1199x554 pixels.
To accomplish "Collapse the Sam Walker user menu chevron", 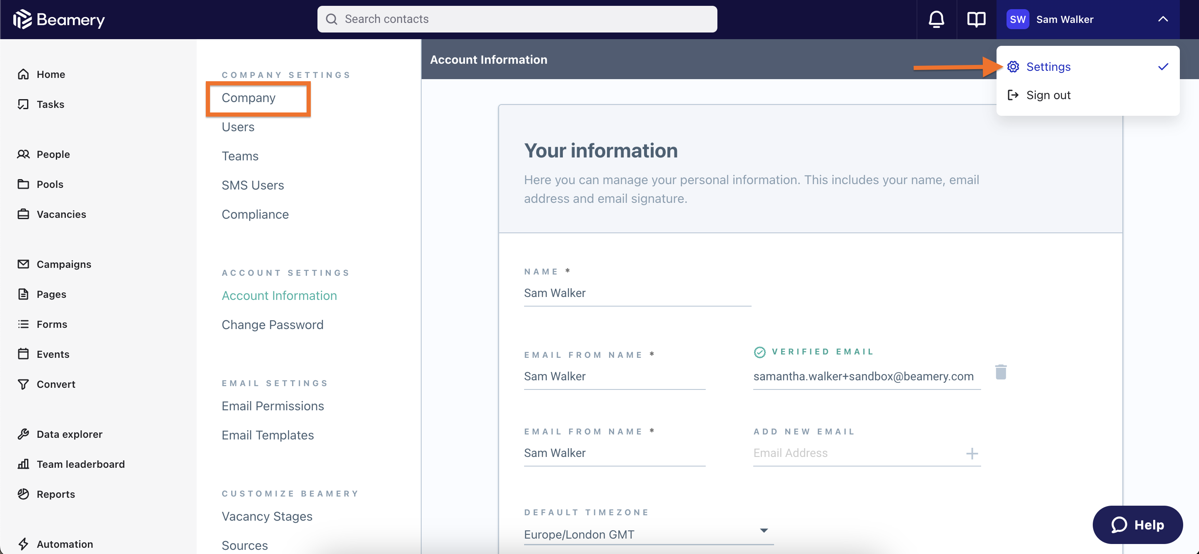I will pos(1163,19).
